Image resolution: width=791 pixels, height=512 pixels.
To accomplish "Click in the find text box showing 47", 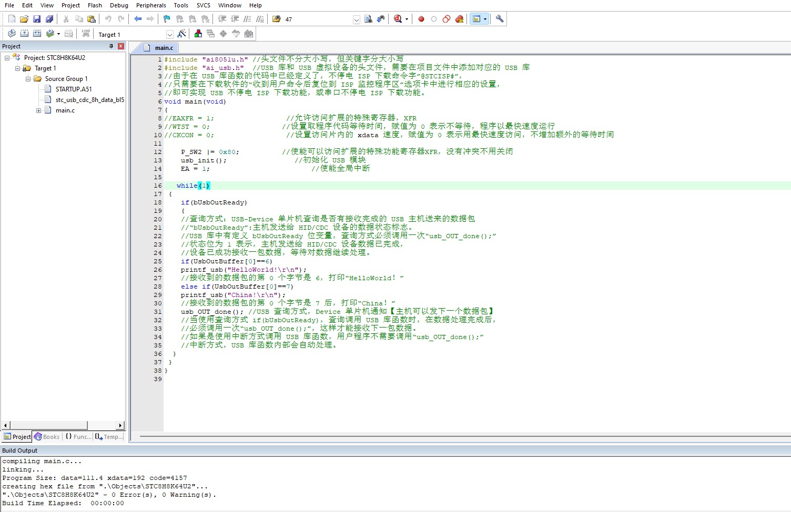I will (318, 19).
